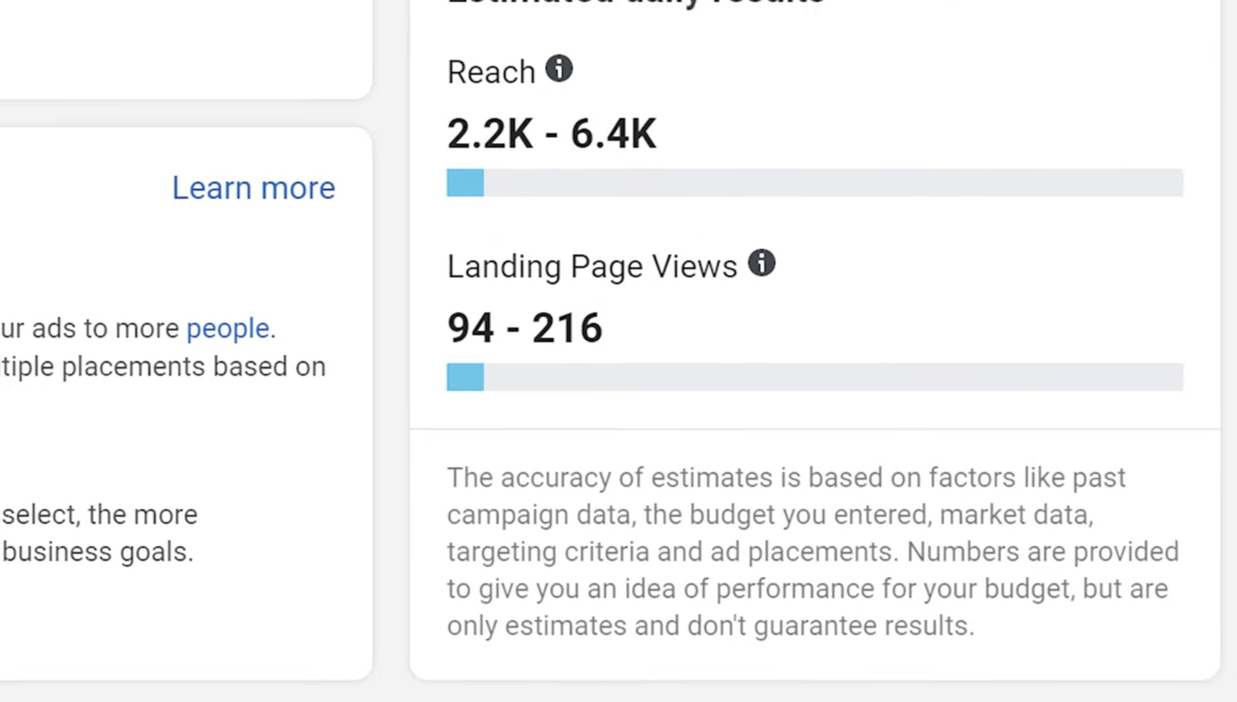Click the 'business goals.' text on left
Screen dimensions: 1237x702
coord(98,552)
